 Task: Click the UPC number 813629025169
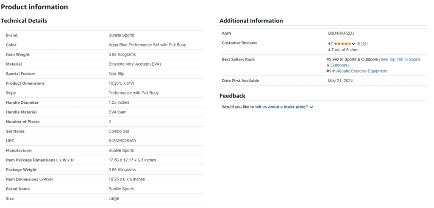[122, 141]
